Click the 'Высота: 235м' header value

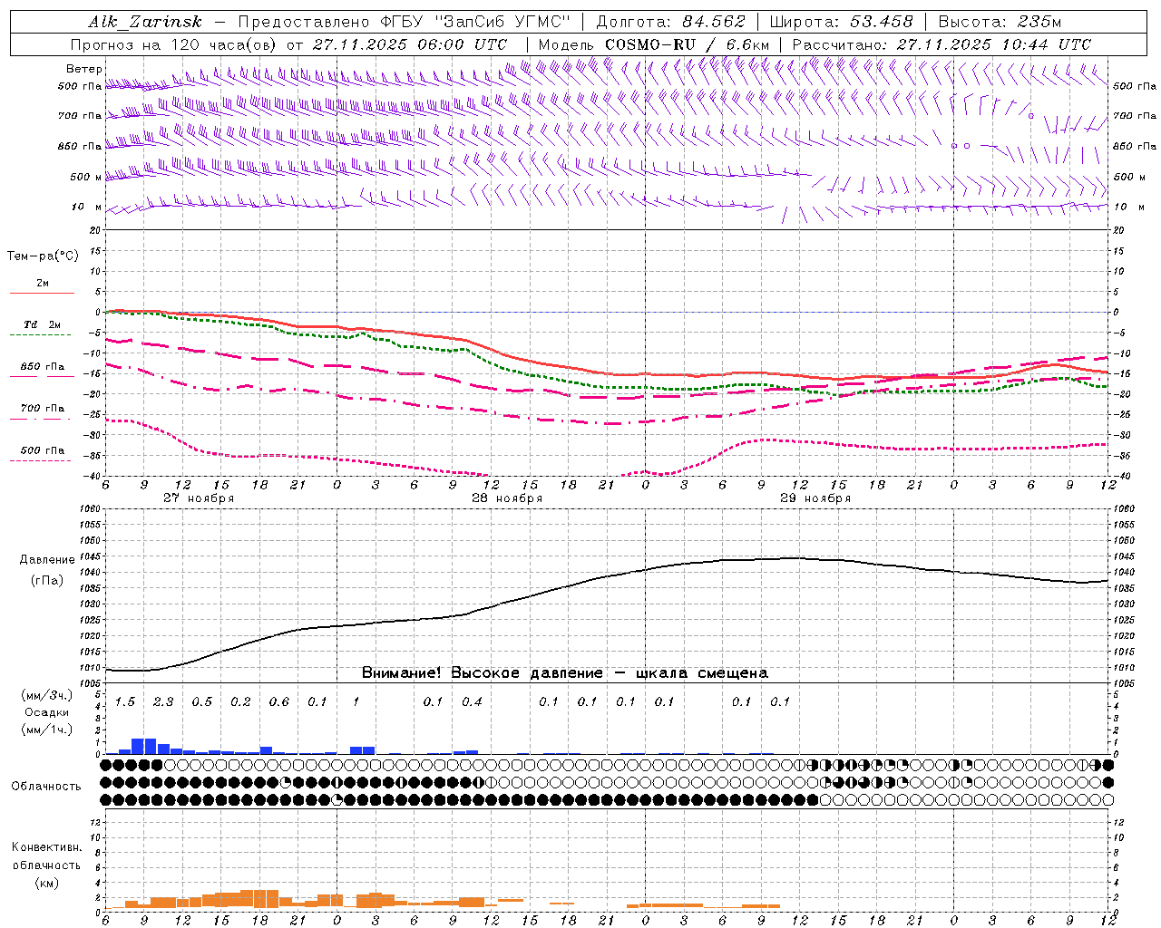tap(999, 22)
